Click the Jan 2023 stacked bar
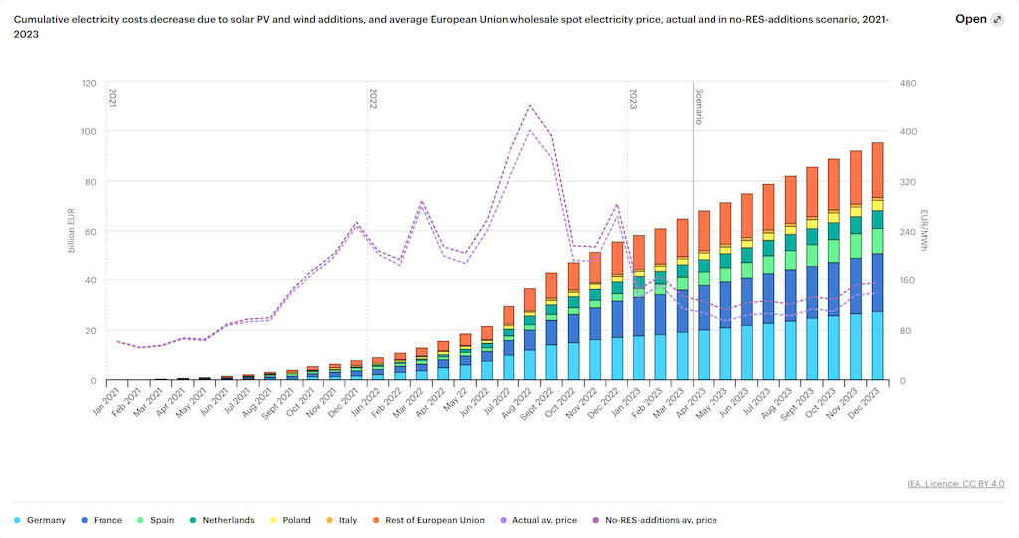 639,307
